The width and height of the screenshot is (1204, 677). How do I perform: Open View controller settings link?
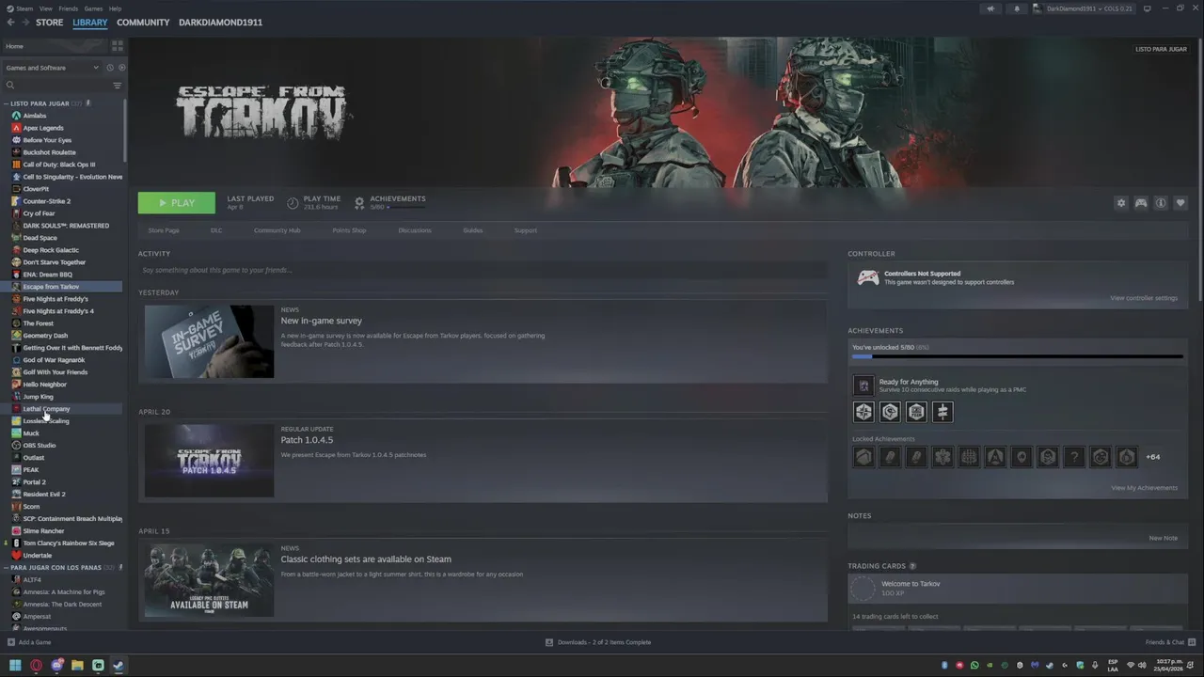(1143, 298)
